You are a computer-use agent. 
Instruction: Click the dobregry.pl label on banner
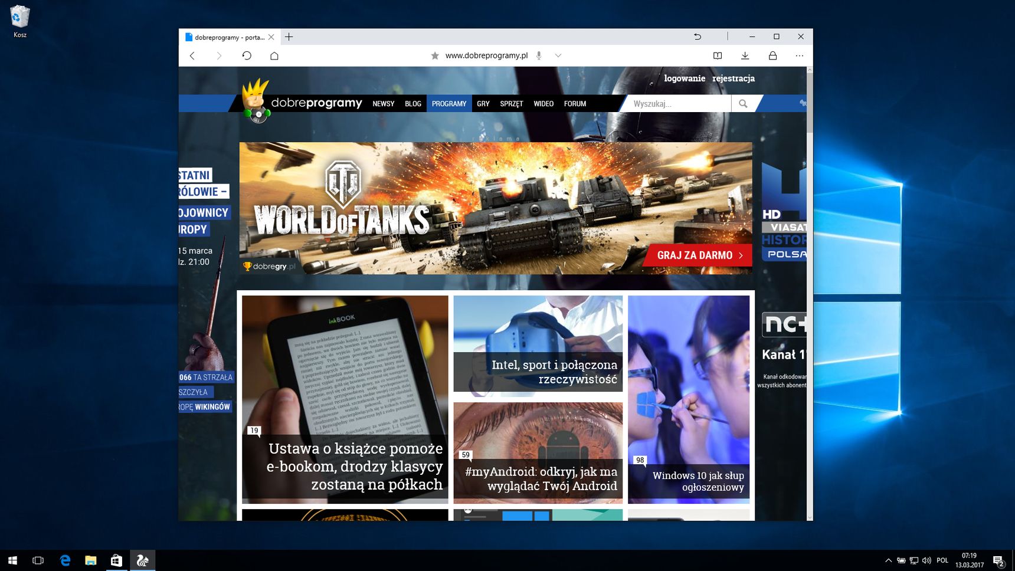[270, 267]
